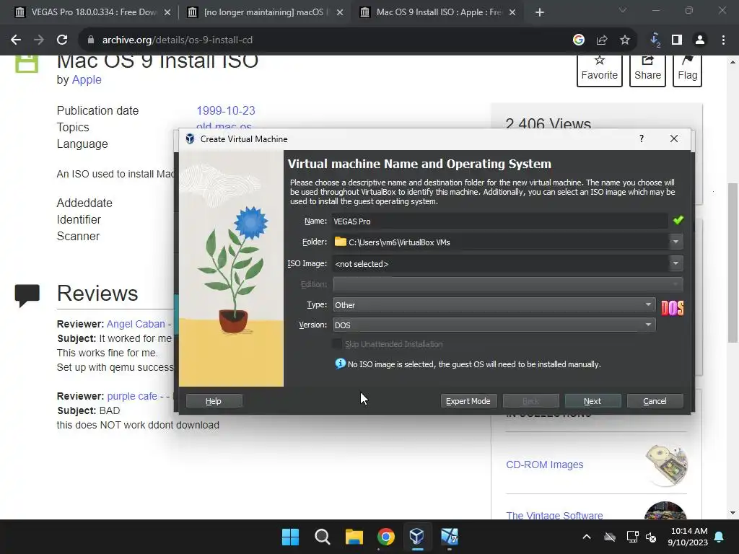
Task: Reload the archive.org page
Action: click(62, 40)
